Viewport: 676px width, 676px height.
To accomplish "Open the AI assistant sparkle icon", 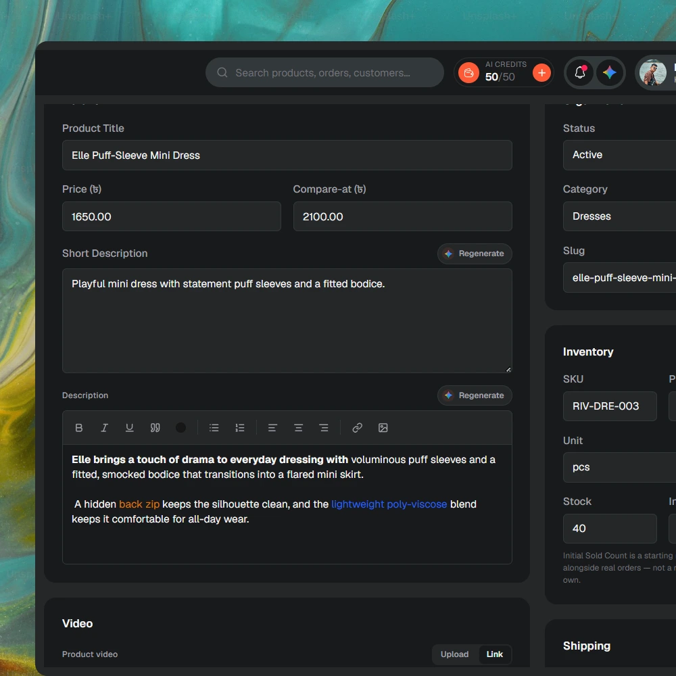I will [x=610, y=72].
